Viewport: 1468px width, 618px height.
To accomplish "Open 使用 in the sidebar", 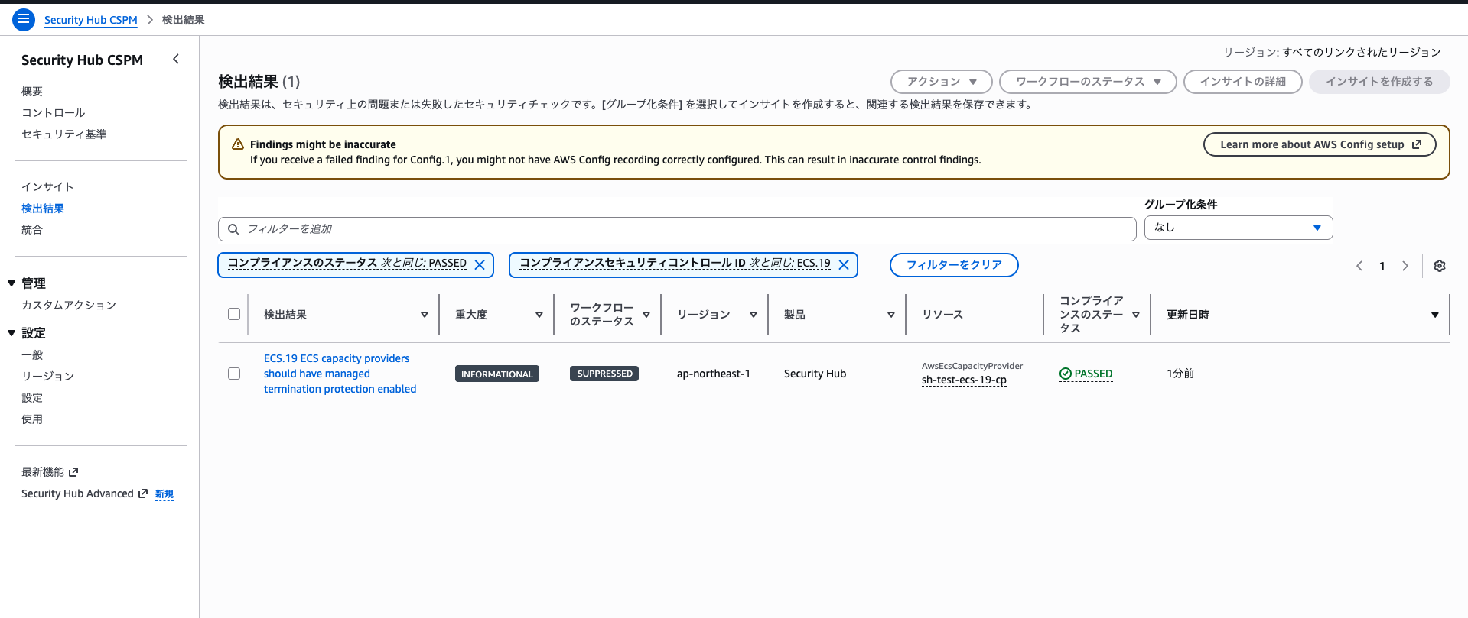I will (x=32, y=419).
